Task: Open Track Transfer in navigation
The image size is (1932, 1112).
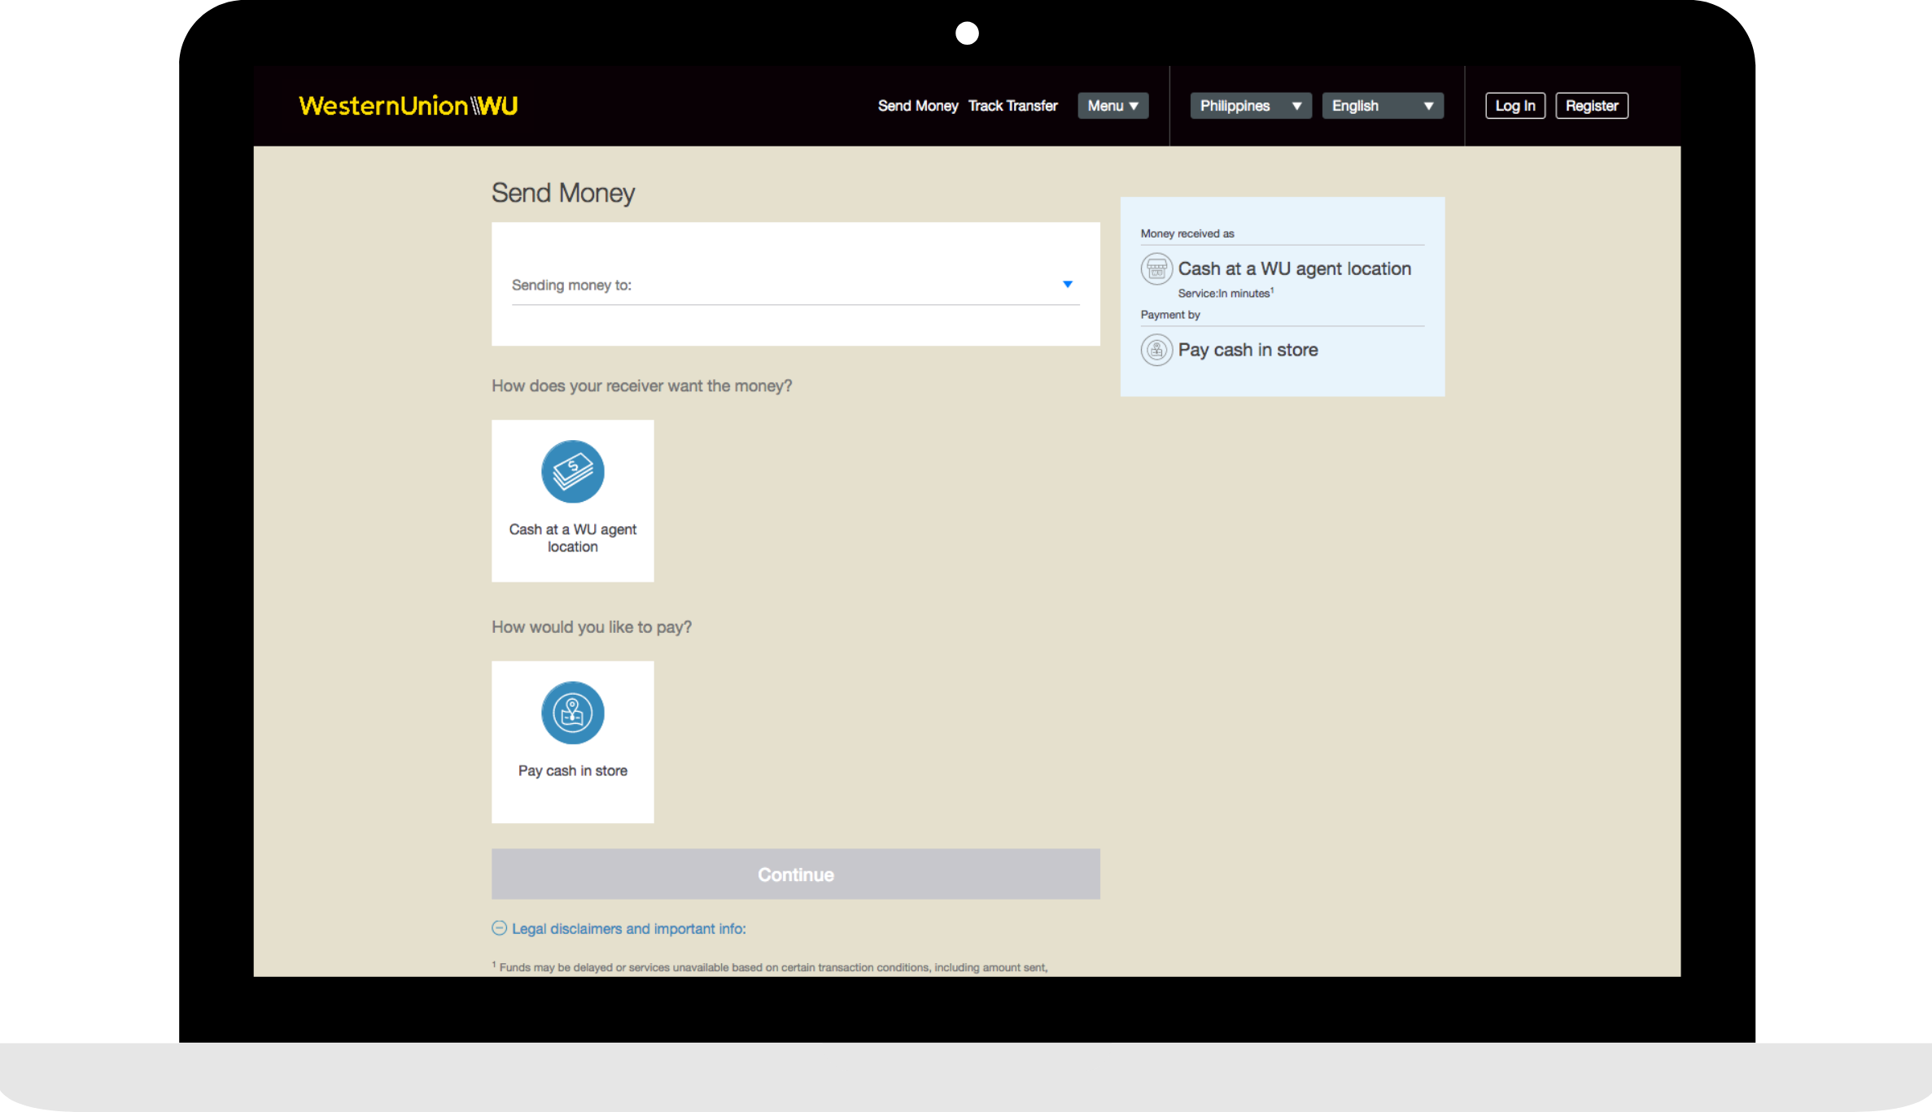Action: 1012,106
